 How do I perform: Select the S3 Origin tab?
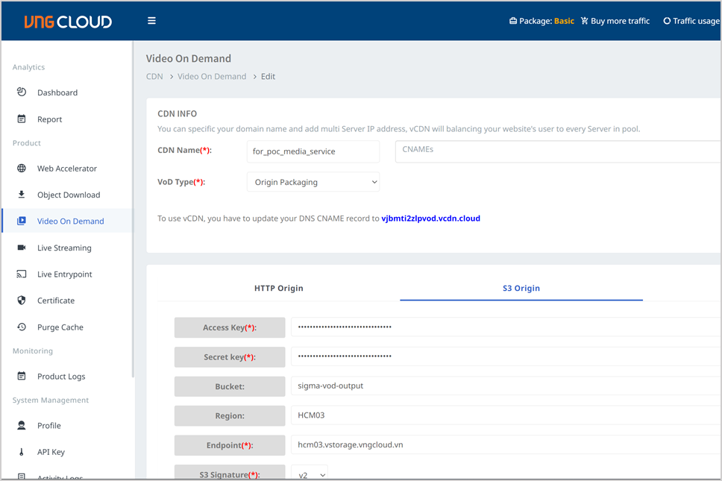click(521, 288)
